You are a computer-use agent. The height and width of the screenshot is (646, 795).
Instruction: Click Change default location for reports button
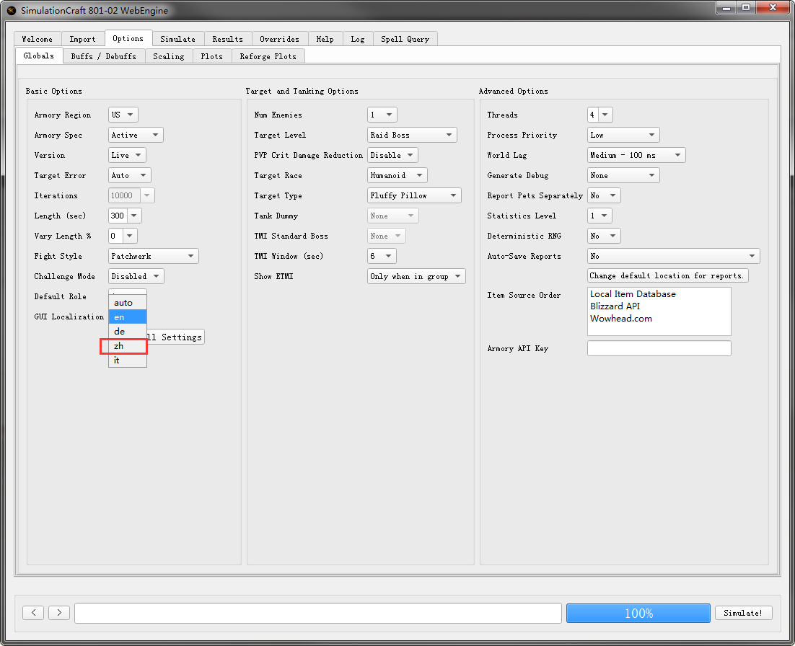[x=667, y=276]
